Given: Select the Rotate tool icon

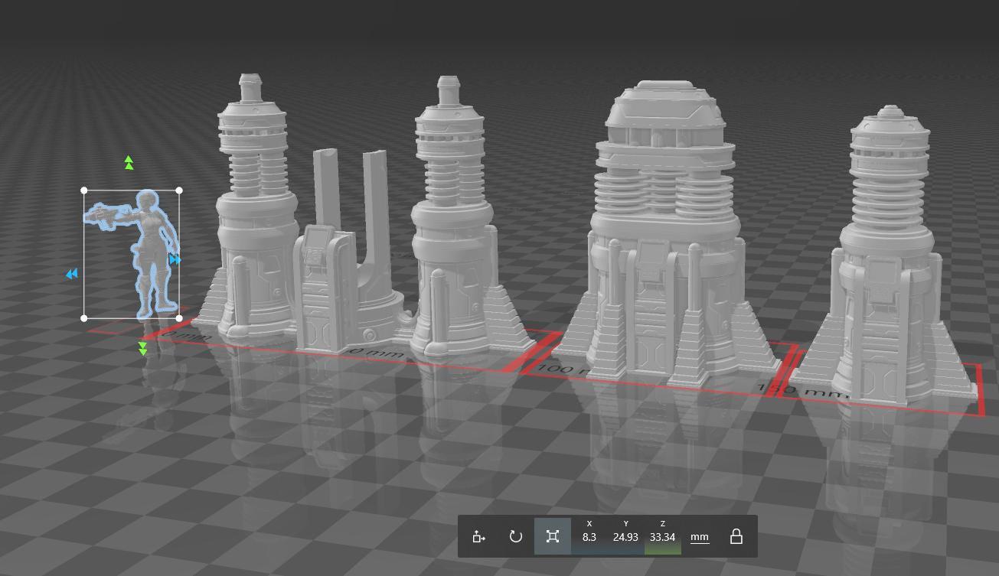Looking at the screenshot, I should (516, 536).
